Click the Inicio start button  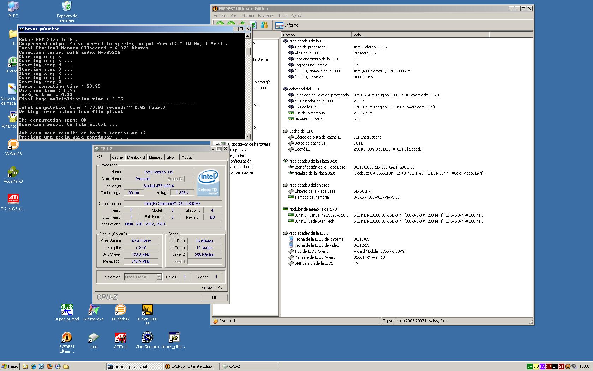[10, 366]
